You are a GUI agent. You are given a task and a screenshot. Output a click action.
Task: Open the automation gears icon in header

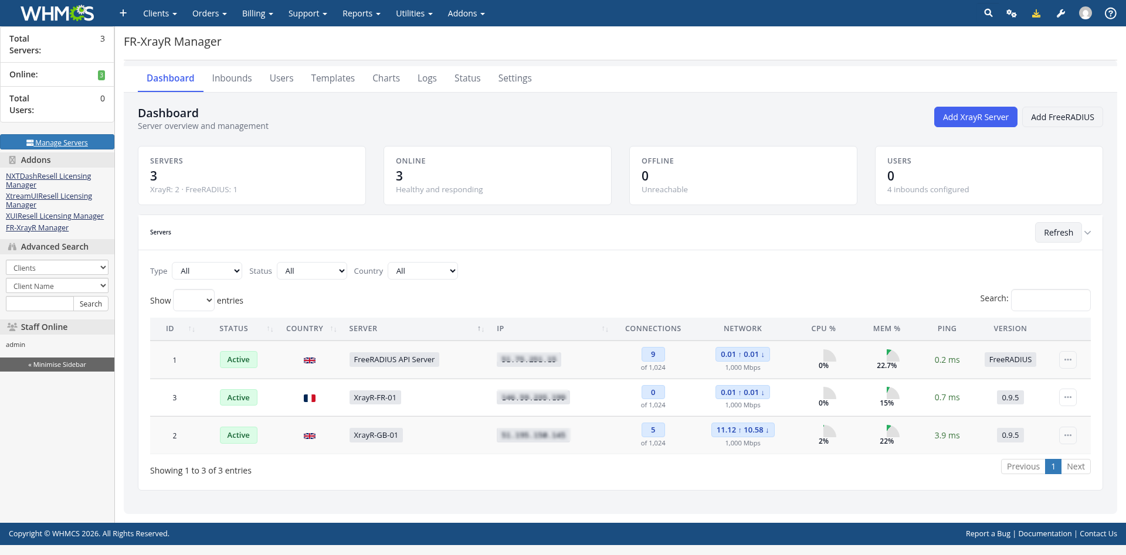1012,13
